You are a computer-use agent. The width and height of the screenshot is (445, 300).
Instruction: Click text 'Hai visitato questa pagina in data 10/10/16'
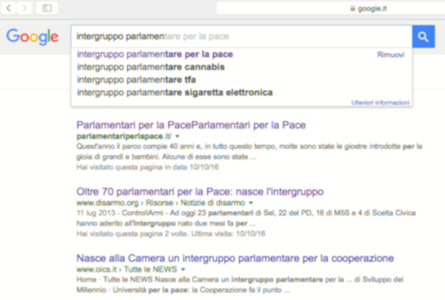[148, 167]
